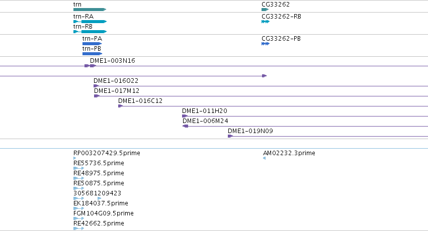Select the CG33262-RB transcript arrows
This screenshot has width=428, height=231.
(x=266, y=22)
